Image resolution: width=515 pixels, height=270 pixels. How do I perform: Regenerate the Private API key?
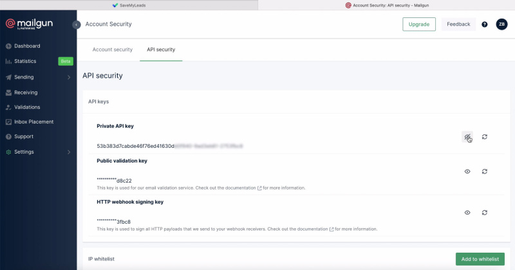tap(485, 137)
